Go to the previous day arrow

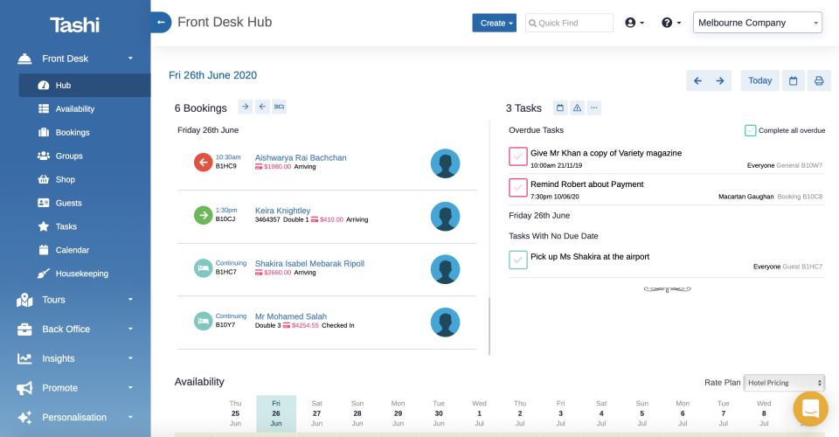(x=697, y=80)
